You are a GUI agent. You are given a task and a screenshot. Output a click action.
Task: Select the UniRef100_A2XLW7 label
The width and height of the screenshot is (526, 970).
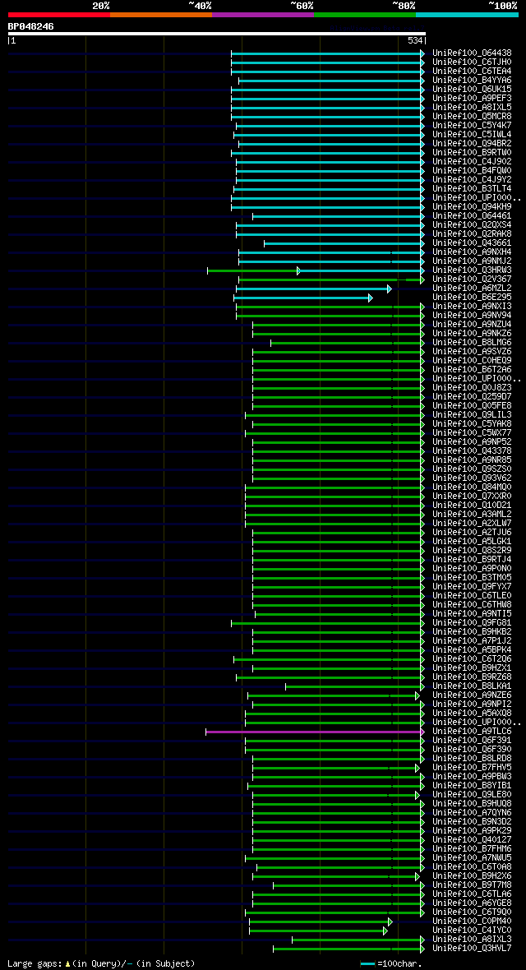tap(472, 524)
